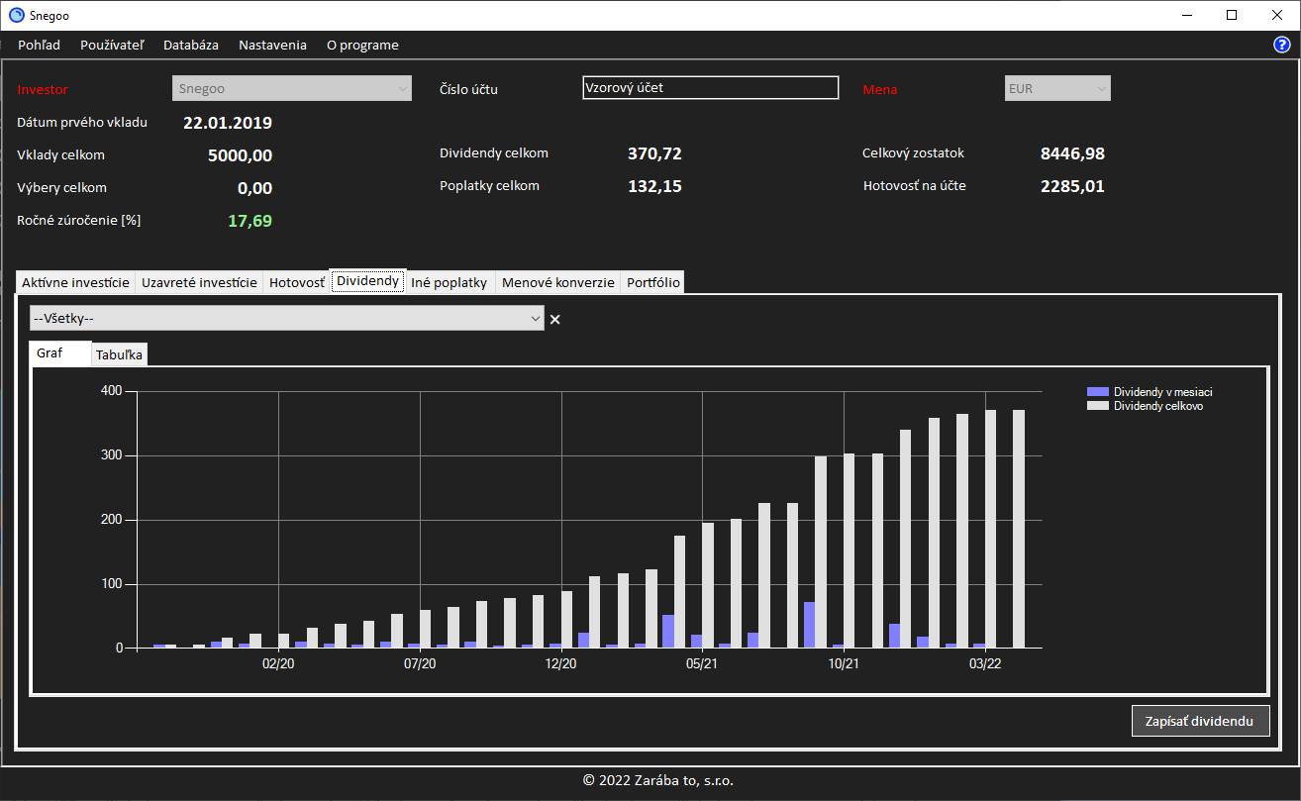Switch to the Uzavreté investície tab

(x=199, y=282)
